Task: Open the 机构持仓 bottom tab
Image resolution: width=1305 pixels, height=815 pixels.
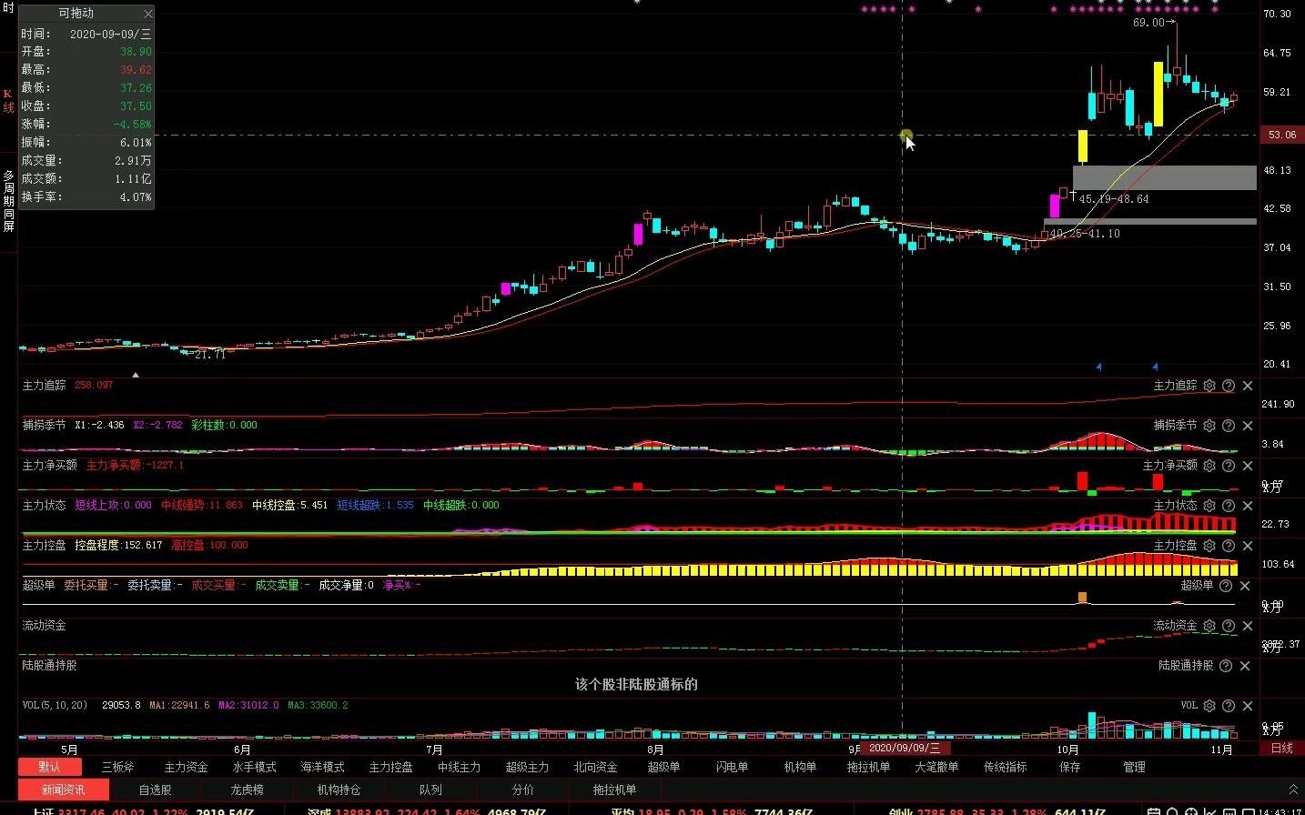Action: (x=339, y=790)
